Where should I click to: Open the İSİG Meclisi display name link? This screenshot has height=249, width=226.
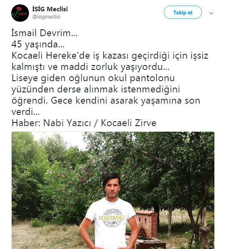tap(50, 9)
